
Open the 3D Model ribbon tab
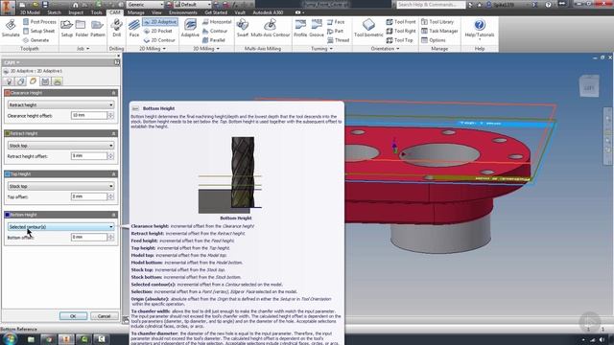pyautogui.click(x=30, y=12)
